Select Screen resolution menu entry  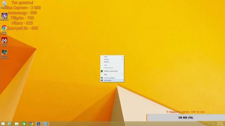click(112, 78)
